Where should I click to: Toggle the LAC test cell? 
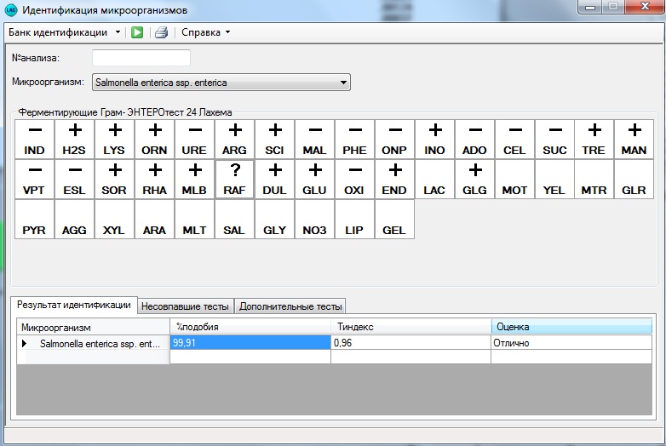pos(434,179)
